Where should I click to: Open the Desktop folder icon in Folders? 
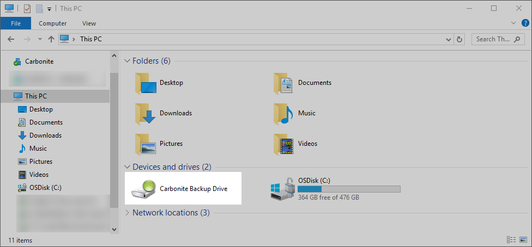point(146,83)
